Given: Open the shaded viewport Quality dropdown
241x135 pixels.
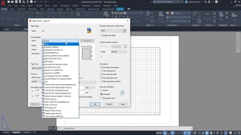Looking at the screenshot, I should tap(119, 52).
